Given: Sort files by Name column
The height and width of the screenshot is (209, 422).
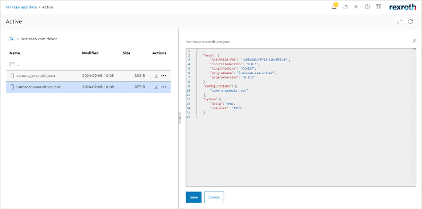Looking at the screenshot, I should [x=14, y=53].
